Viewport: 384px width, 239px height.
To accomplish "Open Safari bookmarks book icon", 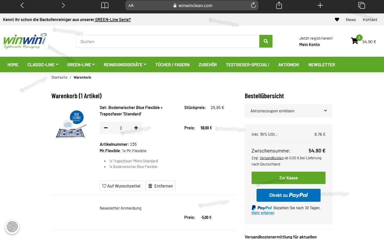I will pyautogui.click(x=105, y=5).
